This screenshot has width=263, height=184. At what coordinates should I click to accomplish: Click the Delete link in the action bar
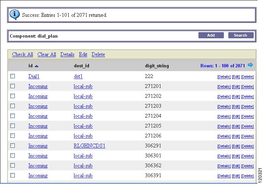click(98, 54)
